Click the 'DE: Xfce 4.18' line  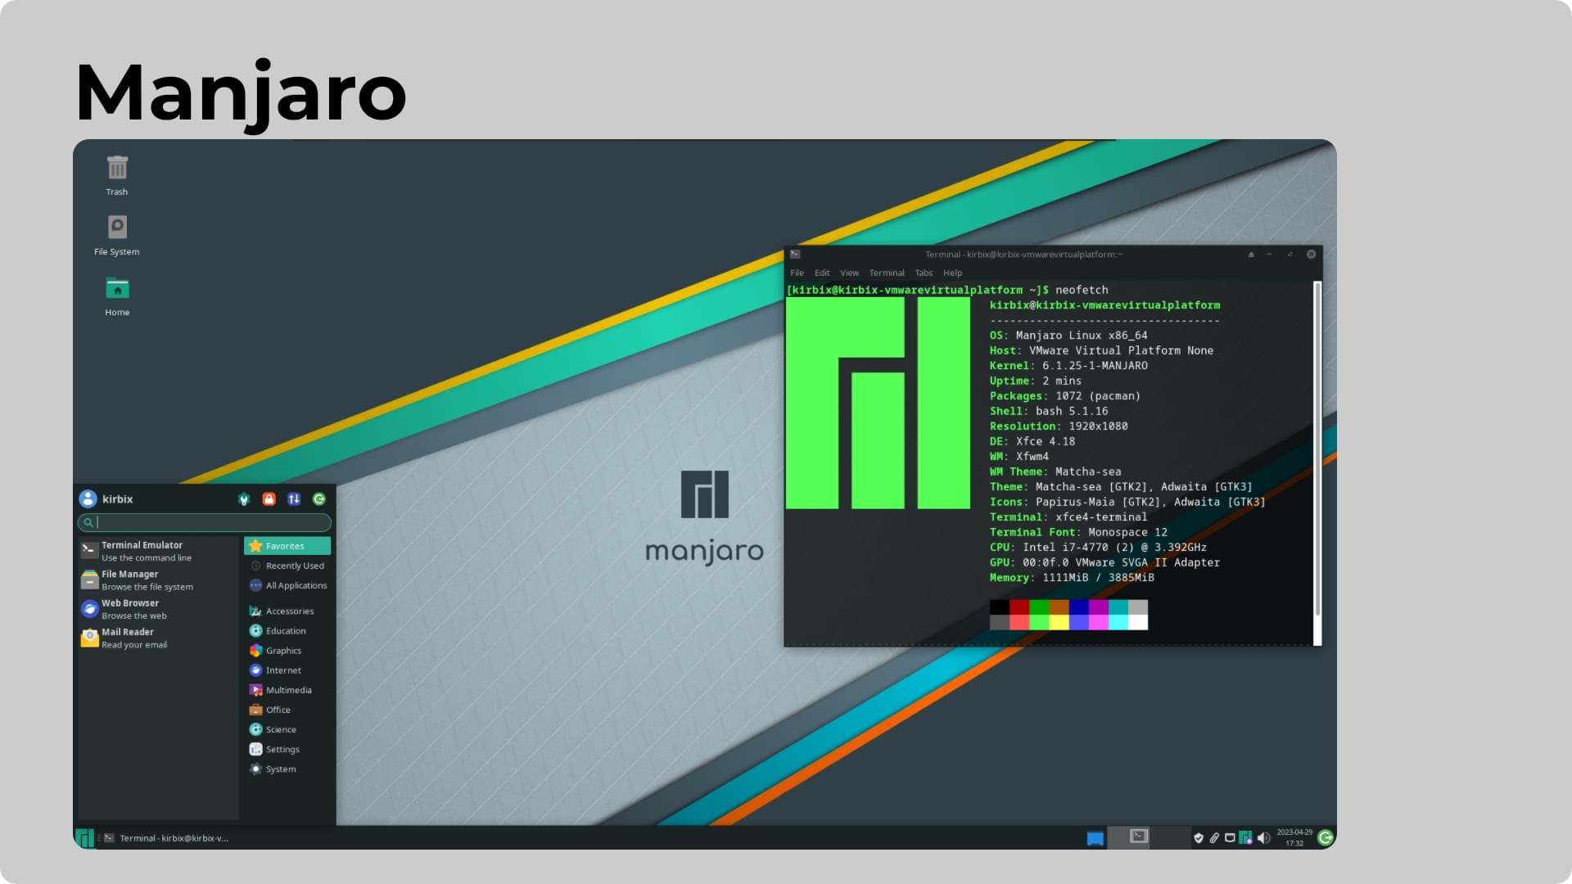(x=1032, y=441)
